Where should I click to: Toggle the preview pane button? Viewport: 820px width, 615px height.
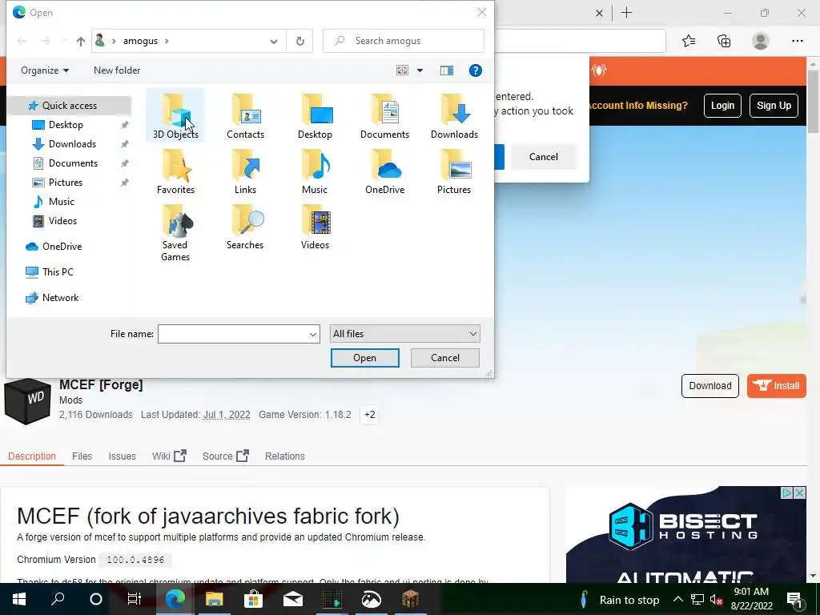(x=447, y=70)
